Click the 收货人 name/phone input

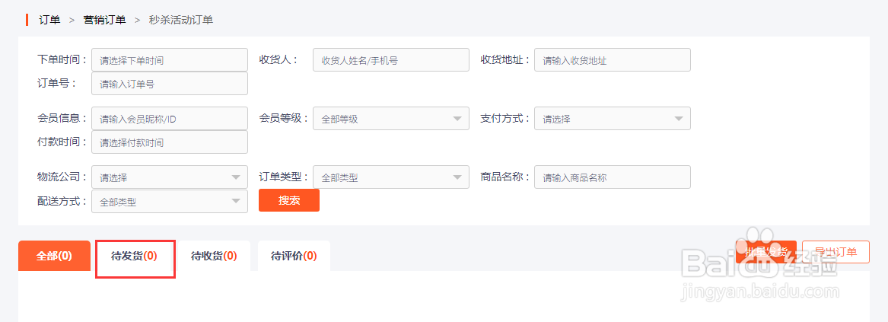coord(390,60)
